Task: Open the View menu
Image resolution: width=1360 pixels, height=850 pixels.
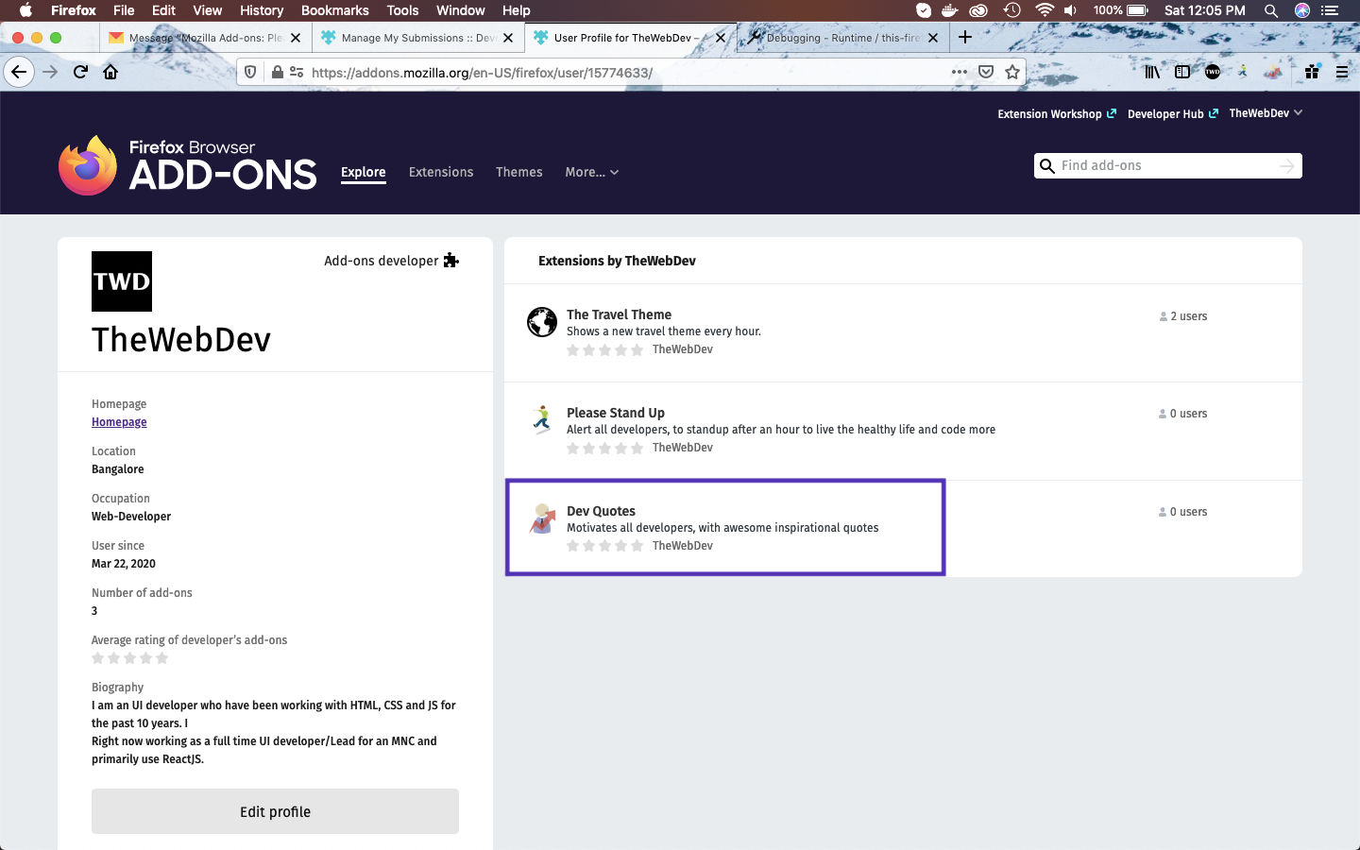Action: pyautogui.click(x=208, y=10)
